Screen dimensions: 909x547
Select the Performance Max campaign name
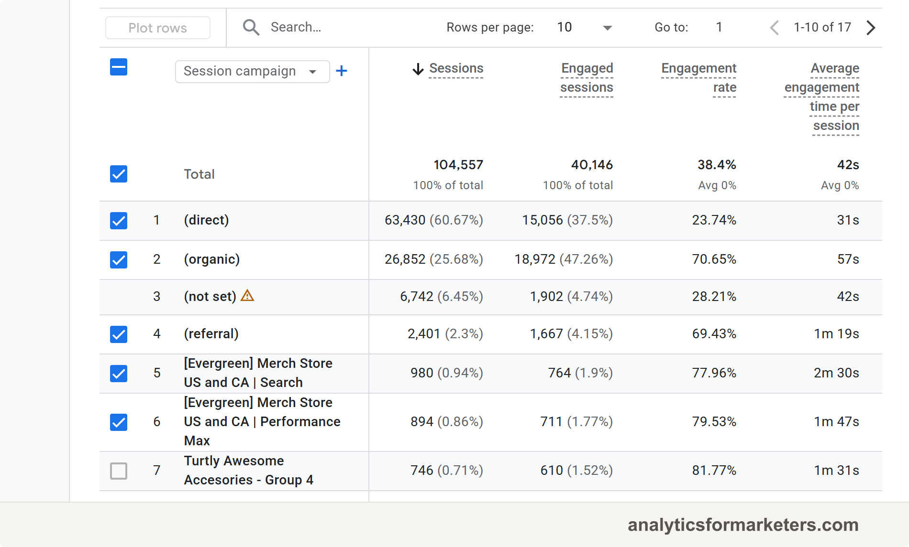pos(262,422)
